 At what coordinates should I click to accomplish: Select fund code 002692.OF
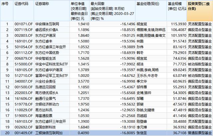coord(24,127)
